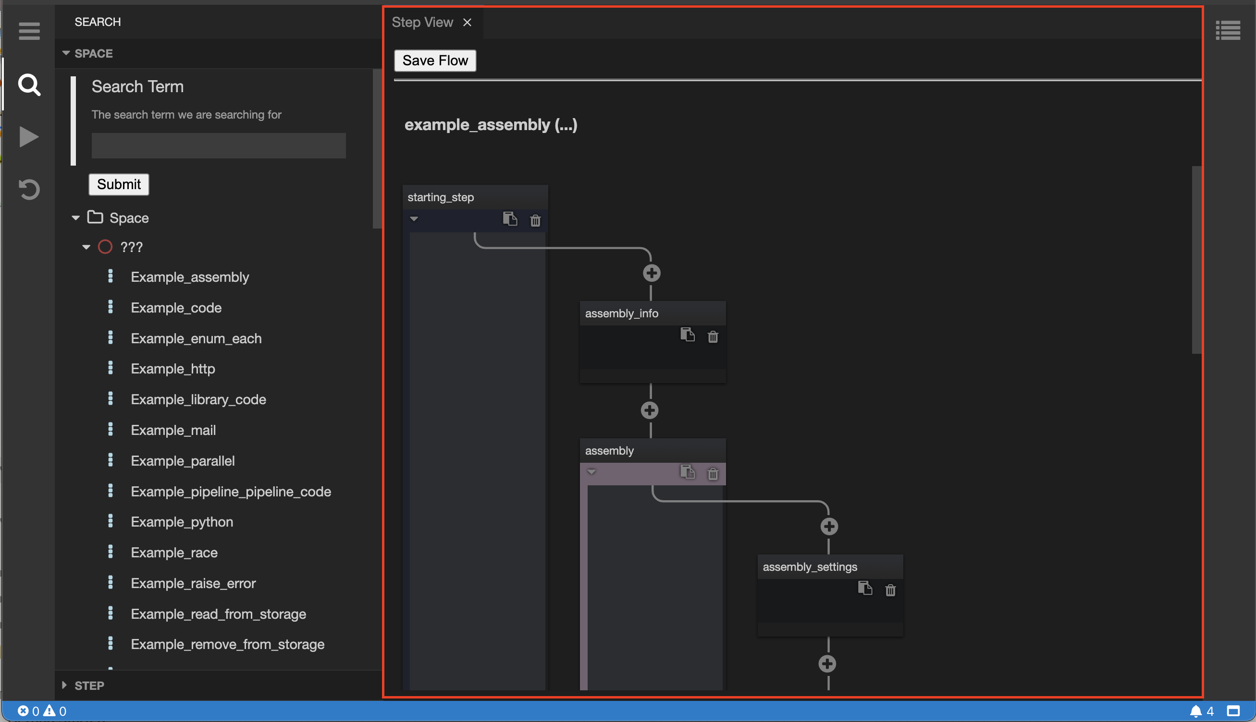
Task: Open Example_race flow
Action: click(173, 553)
